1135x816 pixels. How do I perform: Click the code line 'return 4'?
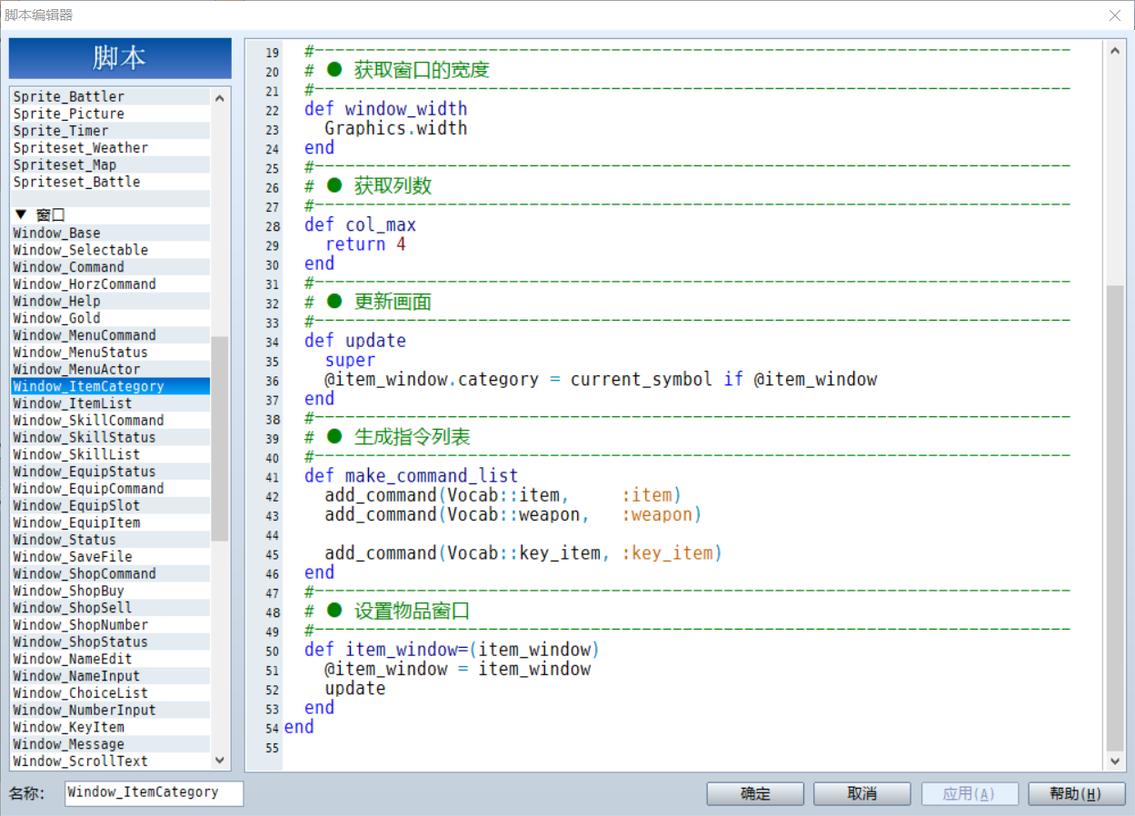click(365, 244)
